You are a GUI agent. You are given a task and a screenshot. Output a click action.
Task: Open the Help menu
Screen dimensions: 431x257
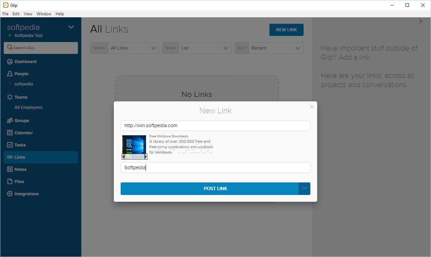point(60,14)
